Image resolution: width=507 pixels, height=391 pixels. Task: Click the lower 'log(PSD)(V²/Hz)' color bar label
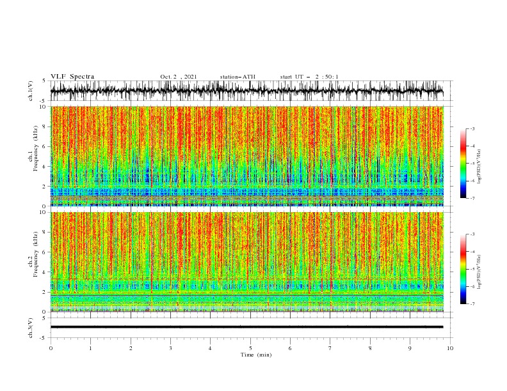click(x=479, y=272)
